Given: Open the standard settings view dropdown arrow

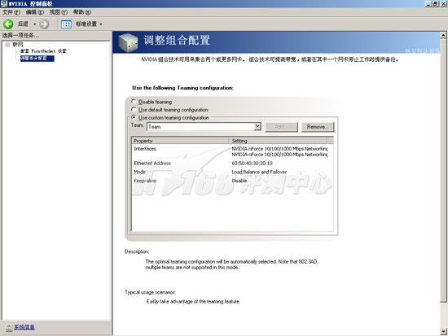Looking at the screenshot, I should point(101,24).
